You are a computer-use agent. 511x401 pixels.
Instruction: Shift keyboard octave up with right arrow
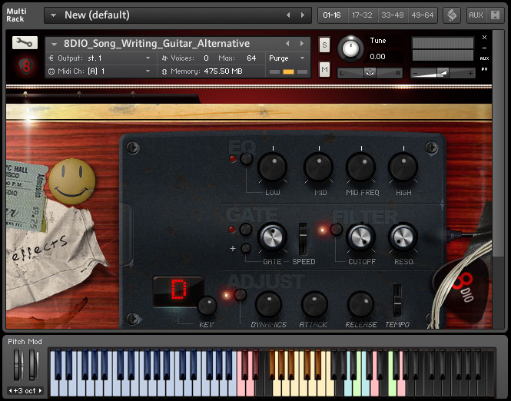click(41, 390)
